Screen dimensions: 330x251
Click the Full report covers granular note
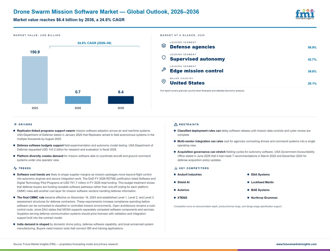(202, 91)
